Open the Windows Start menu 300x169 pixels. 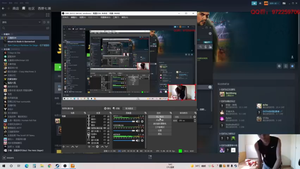click(x=4, y=166)
